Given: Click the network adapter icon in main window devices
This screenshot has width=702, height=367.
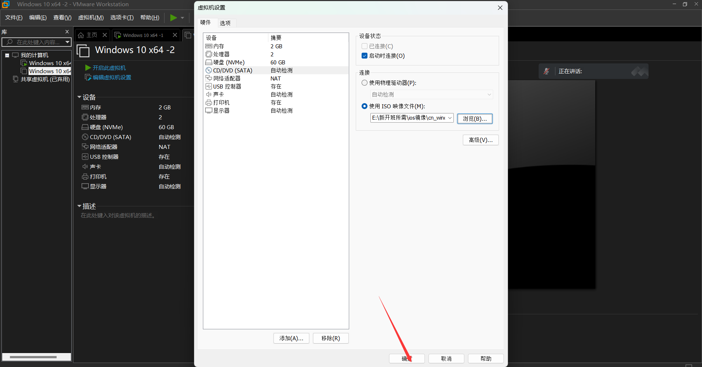Looking at the screenshot, I should pos(85,147).
